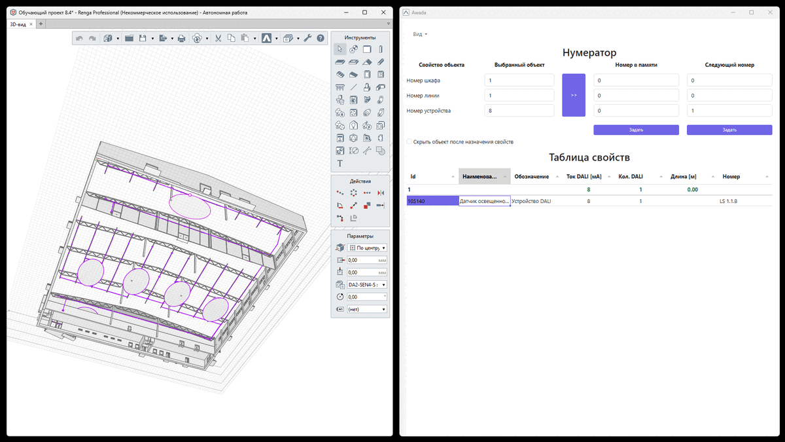Select the Roof tool in Инструменты
Viewport: 785px width, 442px height.
pos(368,62)
